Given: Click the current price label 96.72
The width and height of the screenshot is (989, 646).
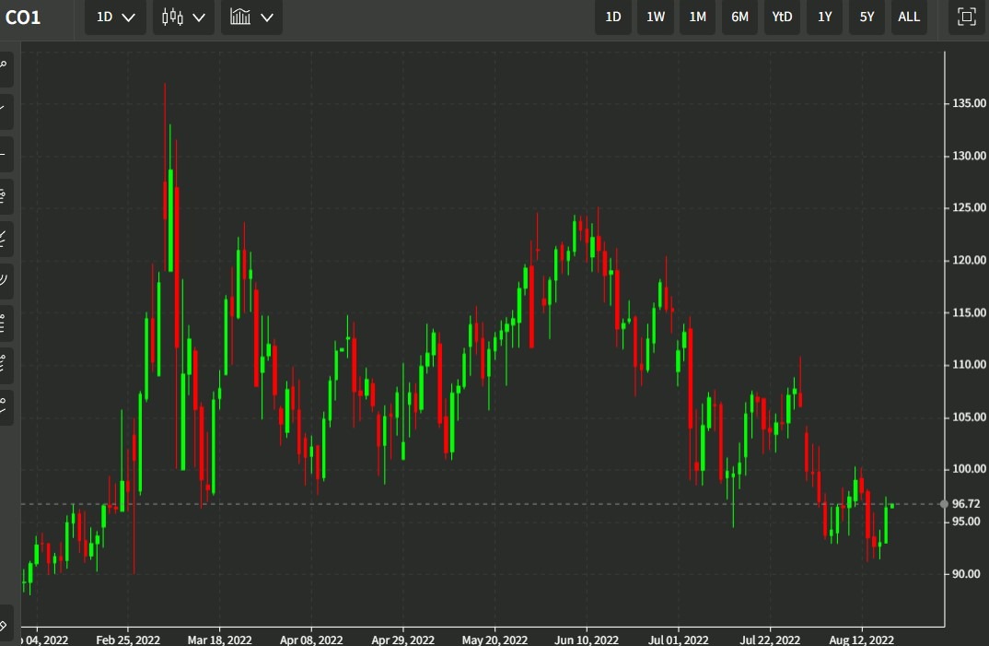Looking at the screenshot, I should pyautogui.click(x=966, y=504).
